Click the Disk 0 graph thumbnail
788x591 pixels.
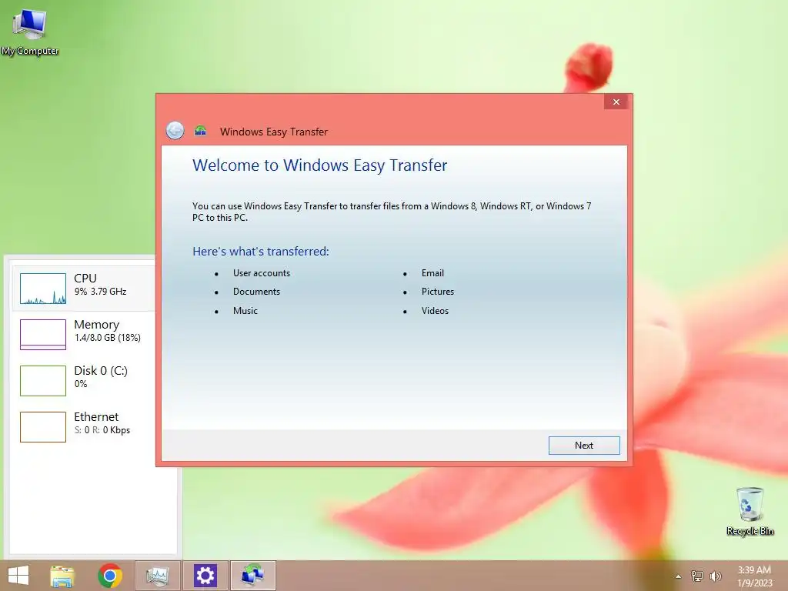pos(43,380)
